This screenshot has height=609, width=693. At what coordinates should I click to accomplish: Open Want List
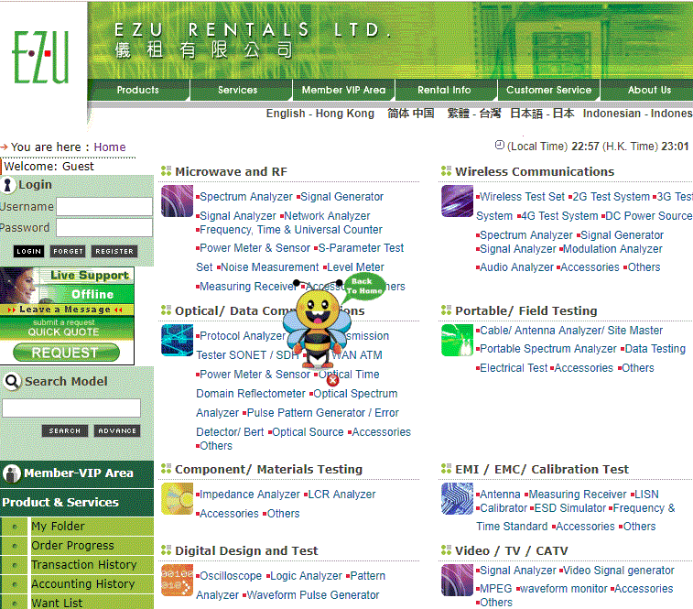(57, 604)
